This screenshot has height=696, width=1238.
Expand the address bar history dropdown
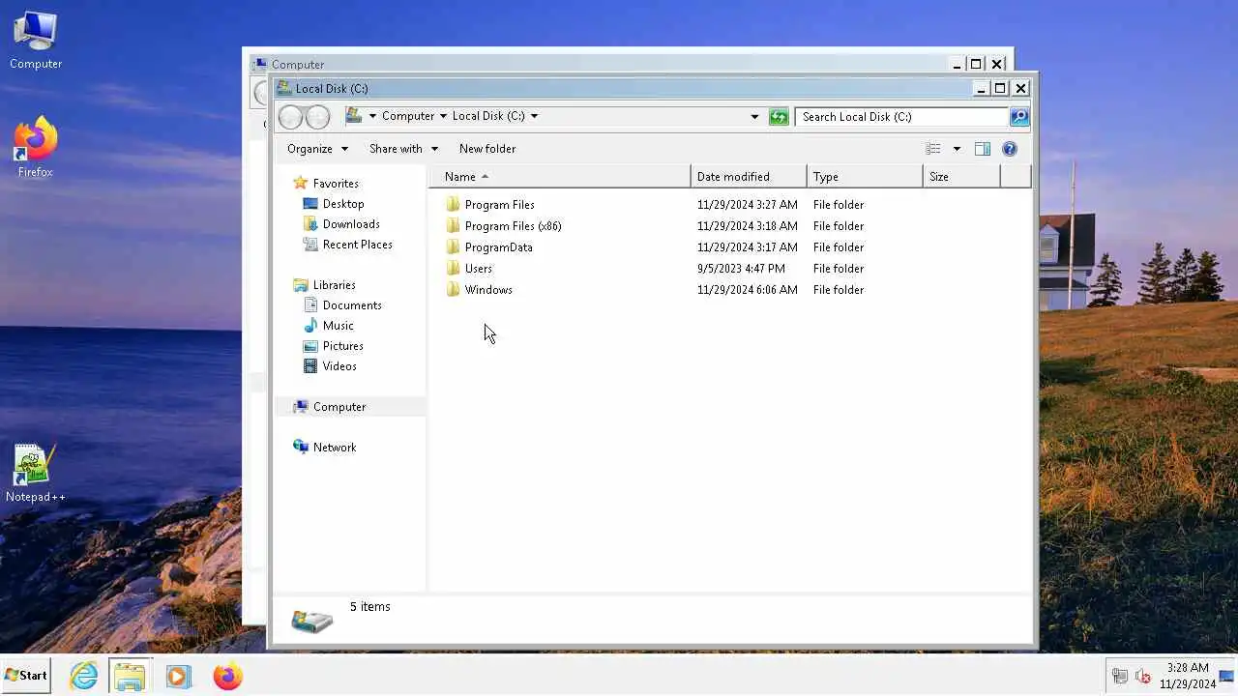click(754, 117)
